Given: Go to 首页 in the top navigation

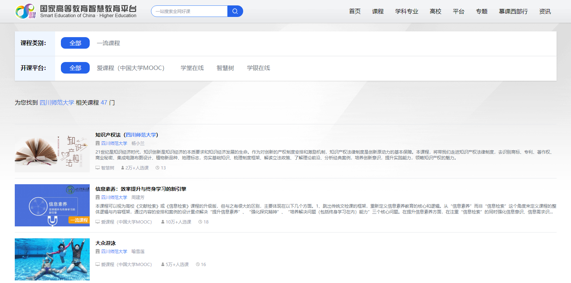Looking at the screenshot, I should 355,12.
